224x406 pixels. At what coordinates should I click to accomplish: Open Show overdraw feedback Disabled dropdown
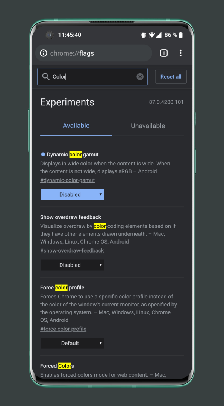[73, 265]
